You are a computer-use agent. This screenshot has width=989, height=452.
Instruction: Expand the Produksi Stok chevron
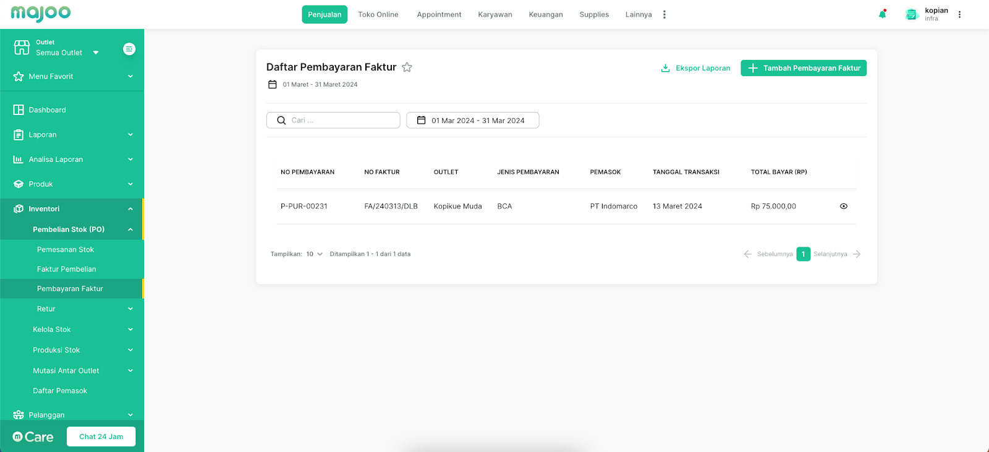130,350
